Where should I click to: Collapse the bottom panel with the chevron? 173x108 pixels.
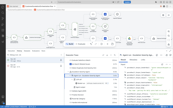coord(167,51)
